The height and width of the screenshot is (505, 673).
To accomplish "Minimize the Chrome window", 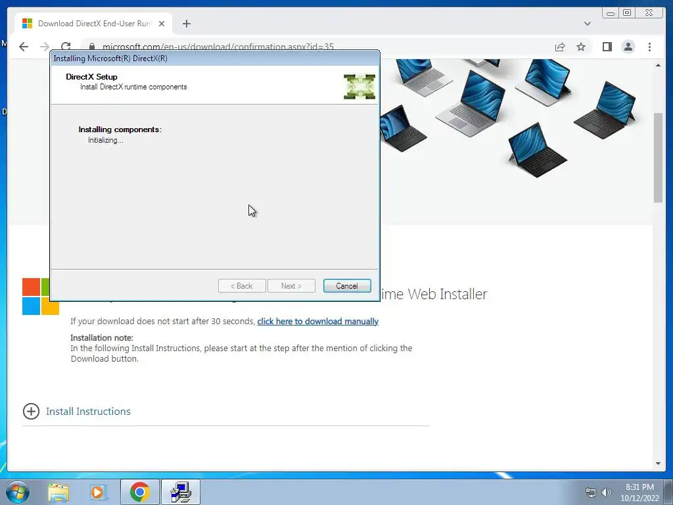I will pos(611,13).
